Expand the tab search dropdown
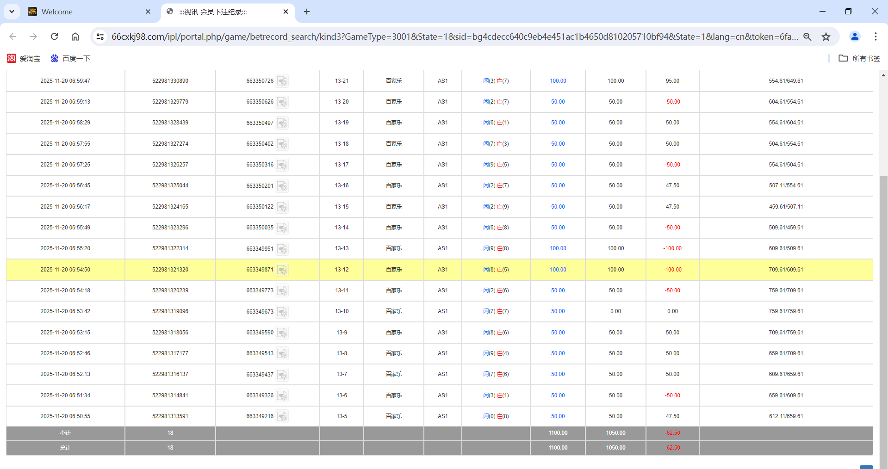 click(12, 12)
